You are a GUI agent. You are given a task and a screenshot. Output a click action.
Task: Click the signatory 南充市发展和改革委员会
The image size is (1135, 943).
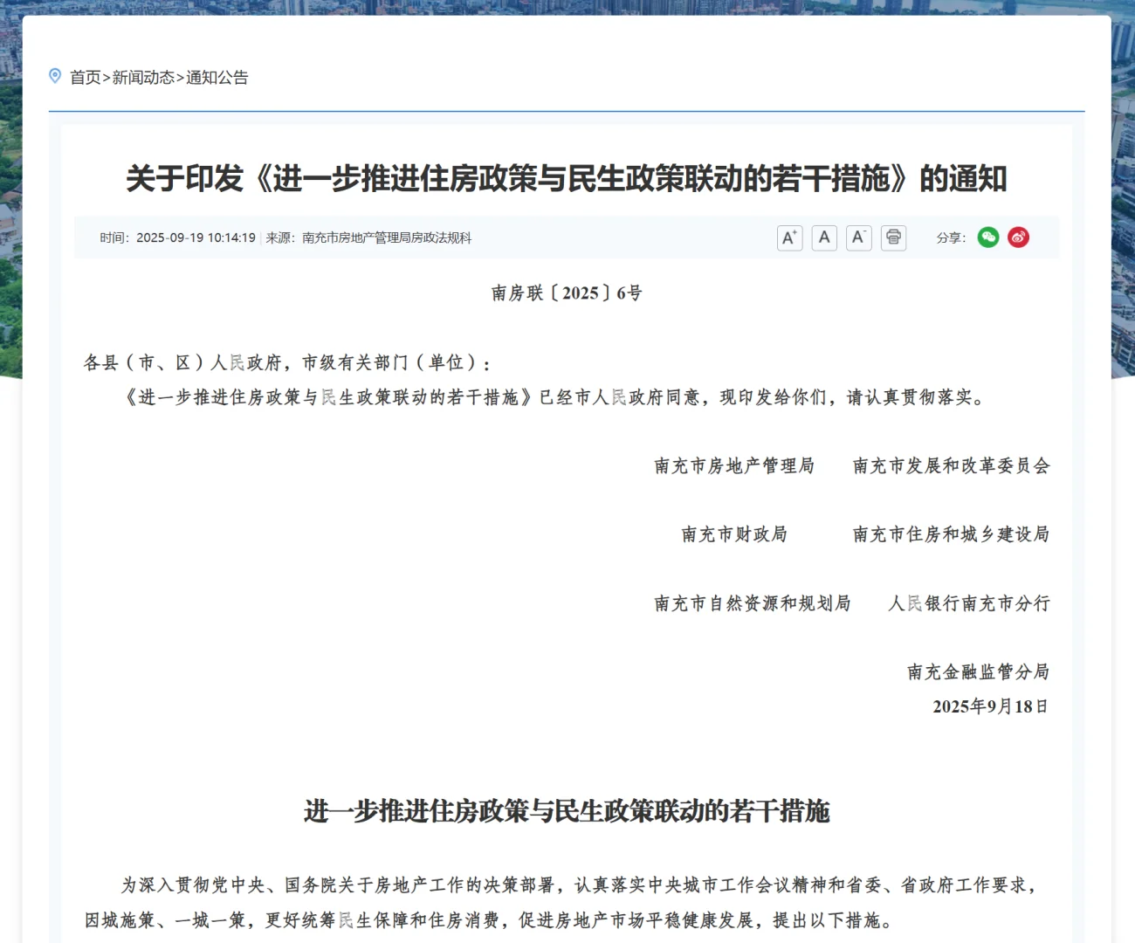[952, 466]
